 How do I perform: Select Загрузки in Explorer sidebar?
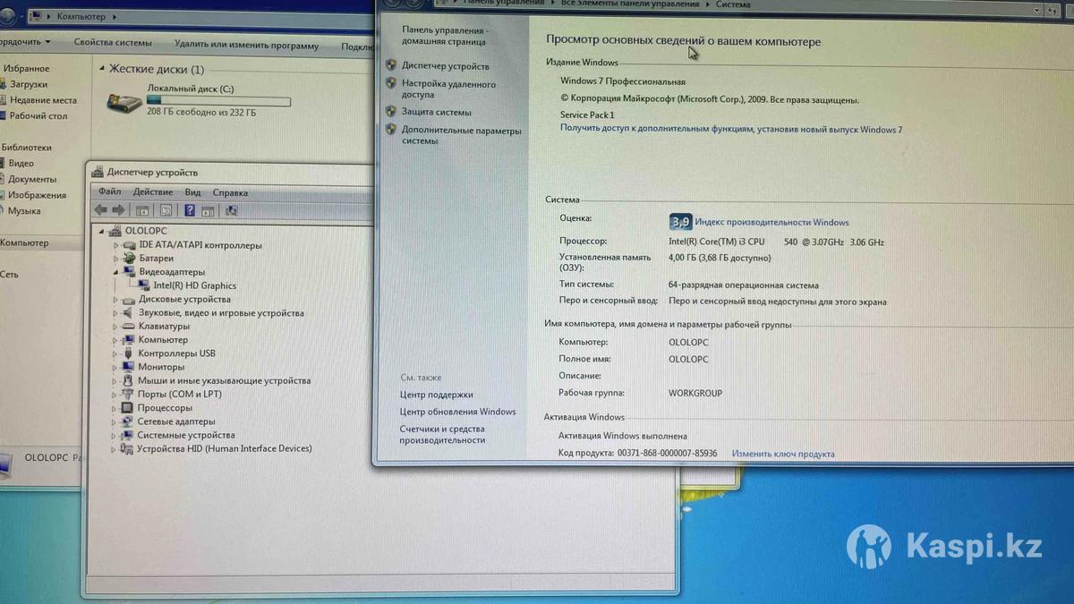(29, 84)
